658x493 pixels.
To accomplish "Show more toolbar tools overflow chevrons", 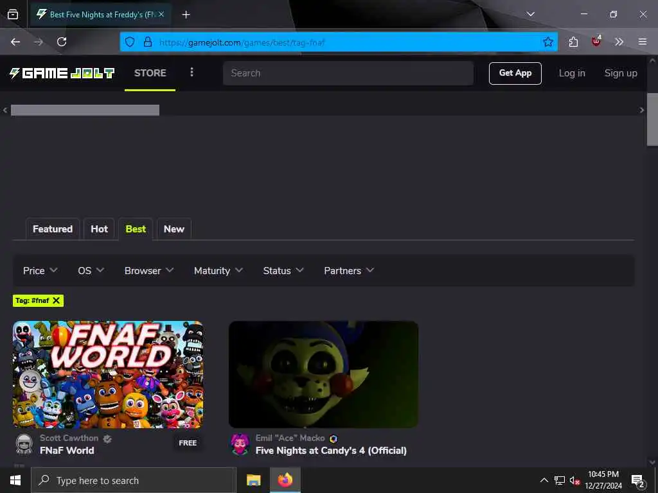I will tap(619, 42).
